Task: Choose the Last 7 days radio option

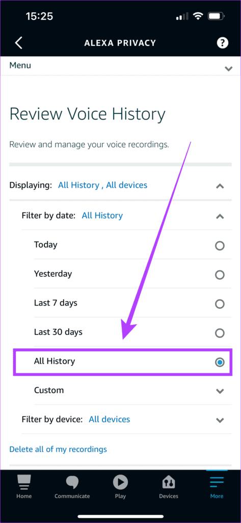Action: [220, 304]
